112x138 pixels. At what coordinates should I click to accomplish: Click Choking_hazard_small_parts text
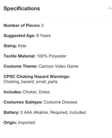[x=30, y=82]
